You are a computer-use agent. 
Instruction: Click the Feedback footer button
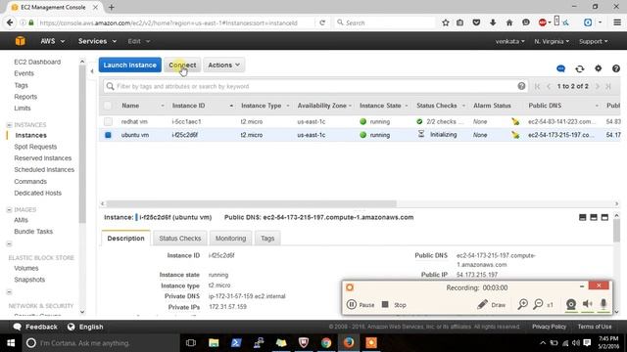click(35, 327)
